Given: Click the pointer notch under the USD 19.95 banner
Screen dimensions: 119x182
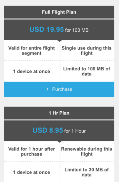Looking at the screenshot, I should [59, 41].
